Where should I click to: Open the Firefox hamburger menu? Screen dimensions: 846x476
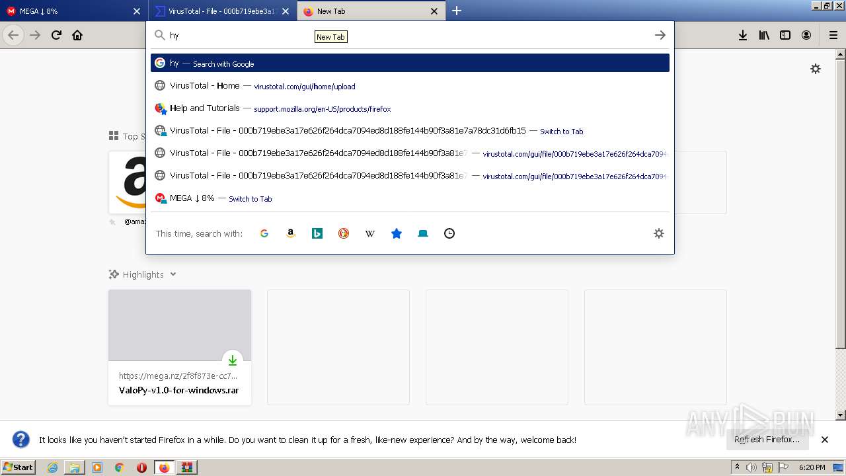(833, 35)
